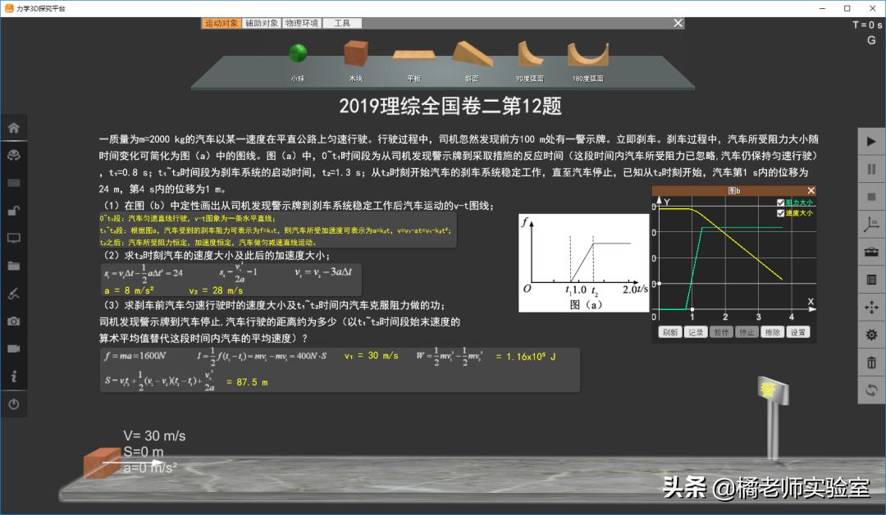Open the camera snapshot tool

[14, 322]
